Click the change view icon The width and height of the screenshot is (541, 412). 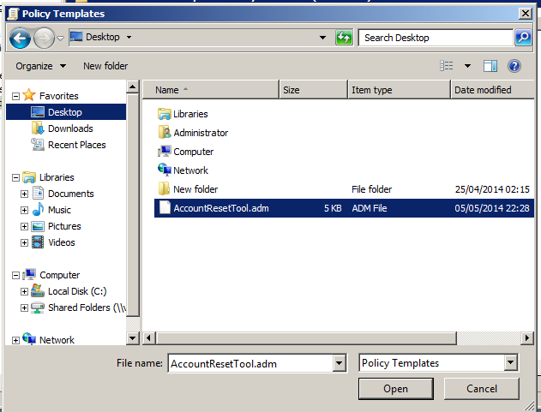click(x=447, y=66)
